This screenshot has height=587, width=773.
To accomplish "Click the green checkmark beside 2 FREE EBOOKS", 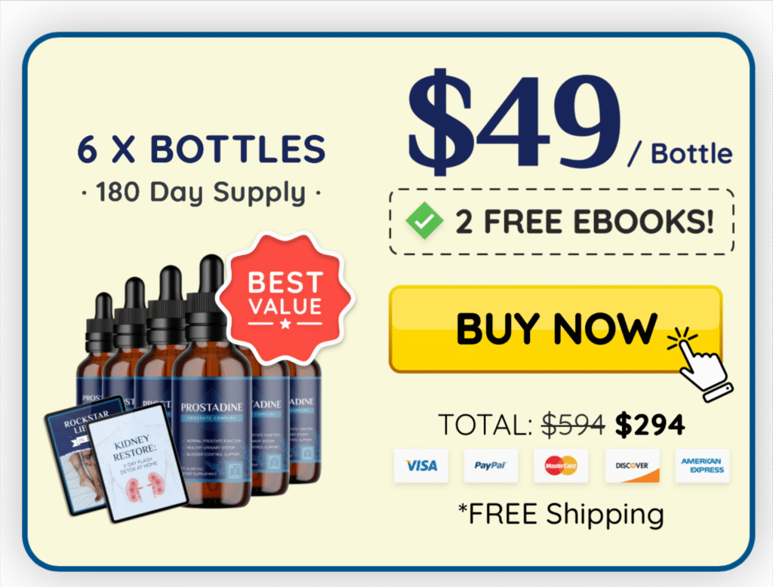I will (x=424, y=221).
